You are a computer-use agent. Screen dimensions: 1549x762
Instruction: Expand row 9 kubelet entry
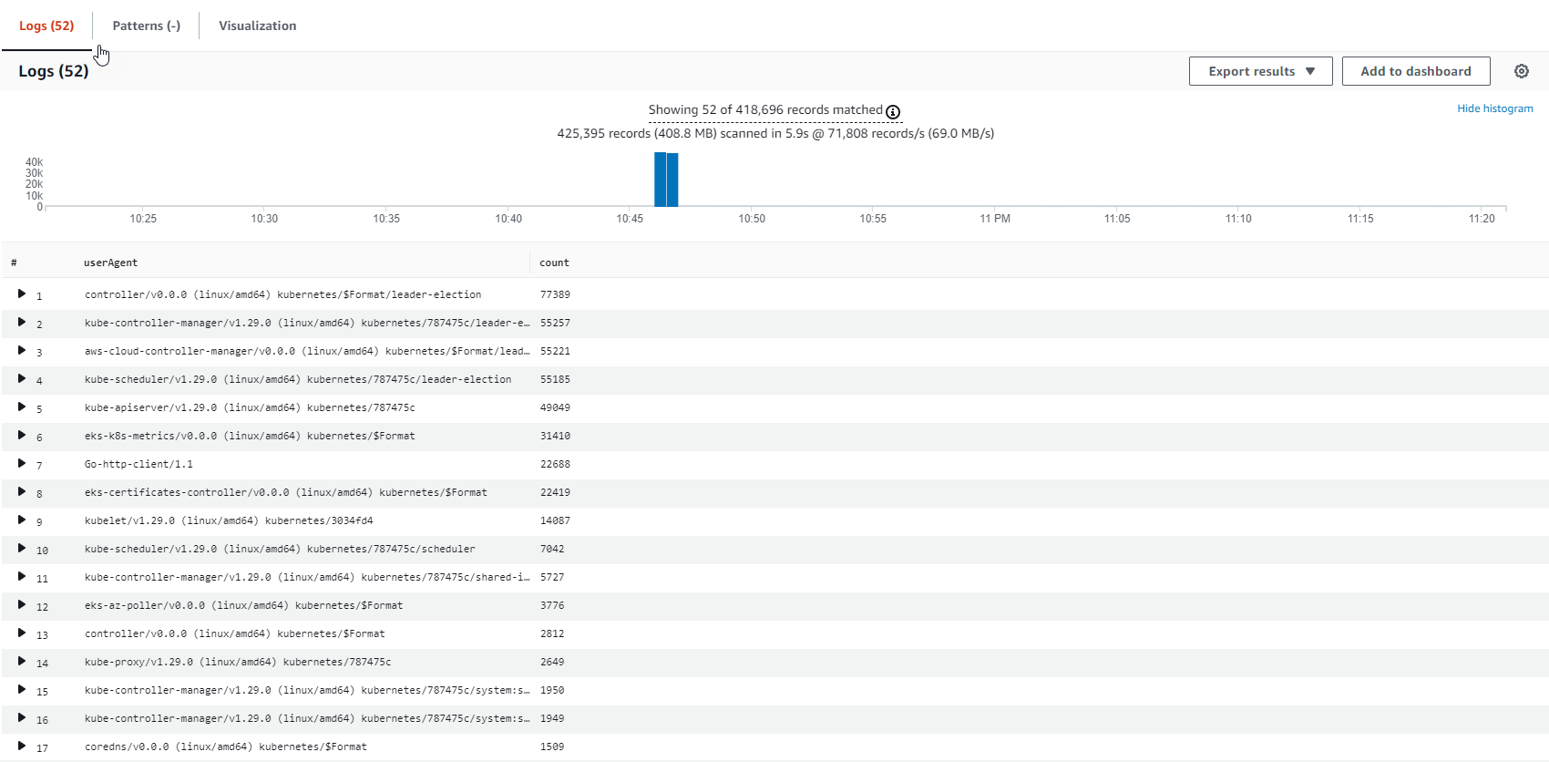point(22,520)
